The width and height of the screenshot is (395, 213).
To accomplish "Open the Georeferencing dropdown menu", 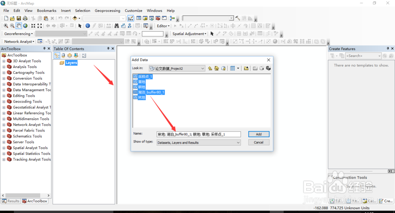I will 19,34.
